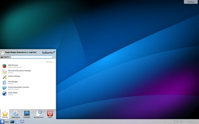This screenshot has width=199, height=124.
Task: Click the show desktop panel icon
Action: 12,122
